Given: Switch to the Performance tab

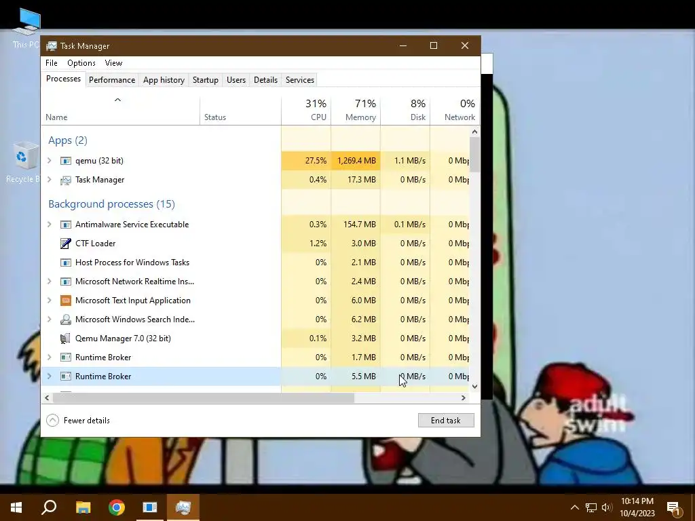Looking at the screenshot, I should 112,80.
